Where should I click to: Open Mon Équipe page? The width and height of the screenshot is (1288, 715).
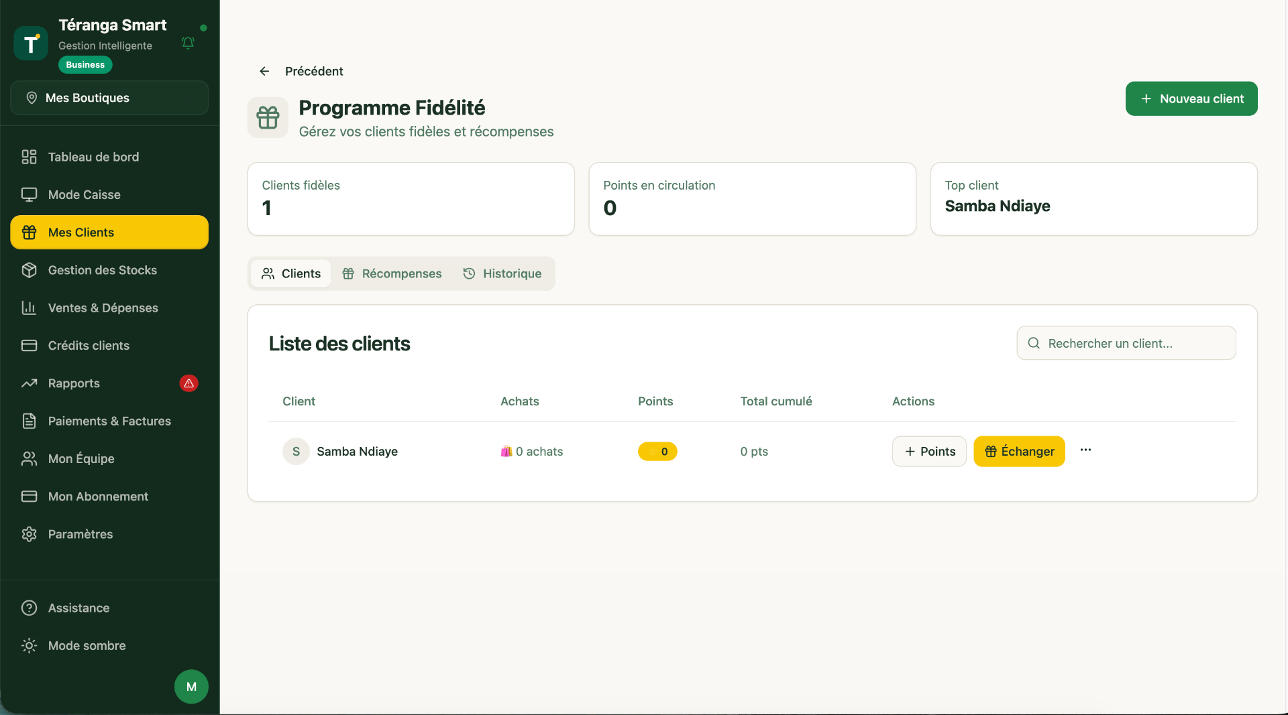[109, 459]
